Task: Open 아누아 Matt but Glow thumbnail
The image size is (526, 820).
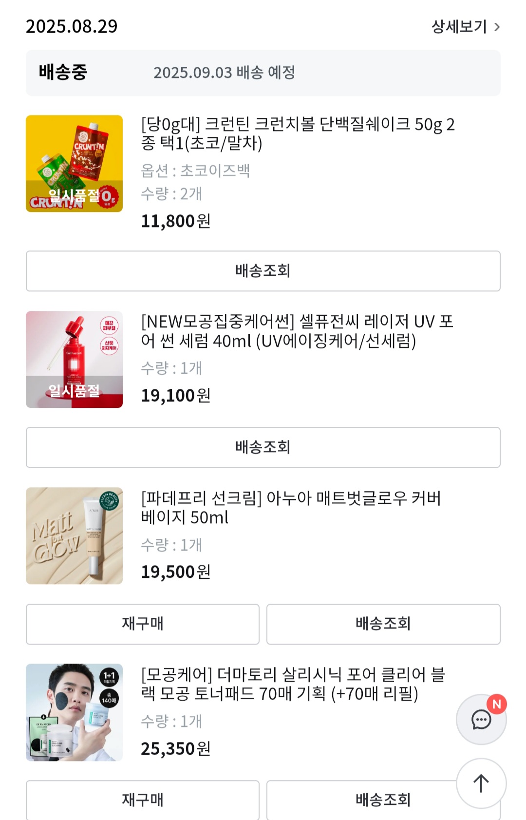Action: coord(74,536)
